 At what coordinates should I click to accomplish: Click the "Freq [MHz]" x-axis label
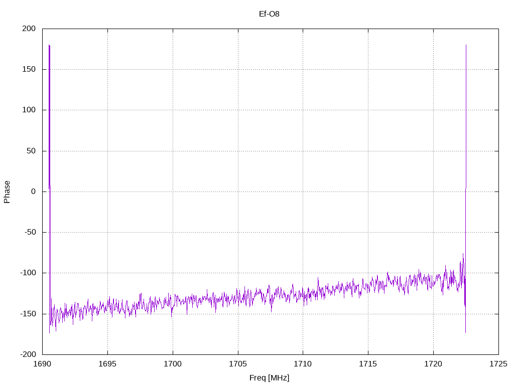(269, 378)
